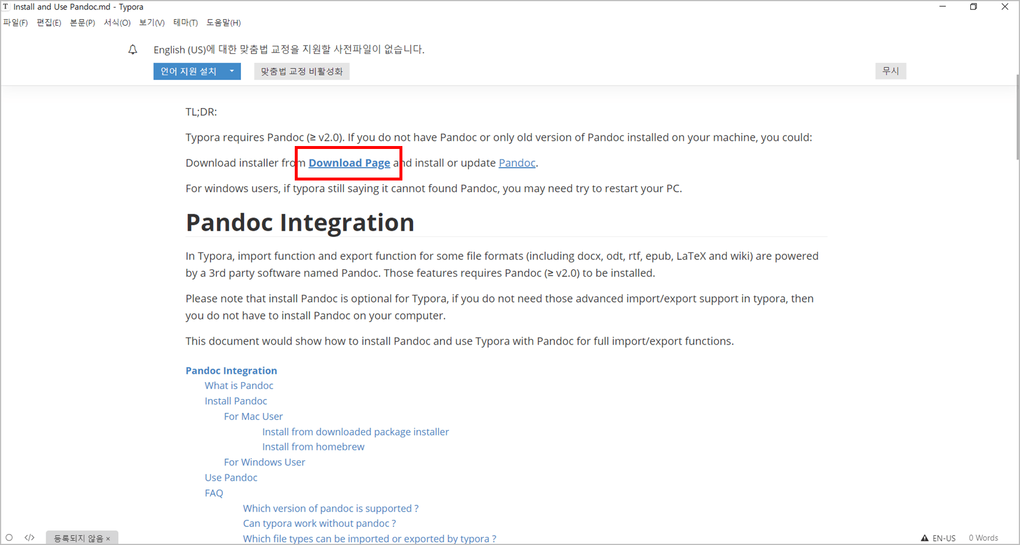Click the paragraph starting 'For windows users'
1020x545 pixels.
(433, 188)
